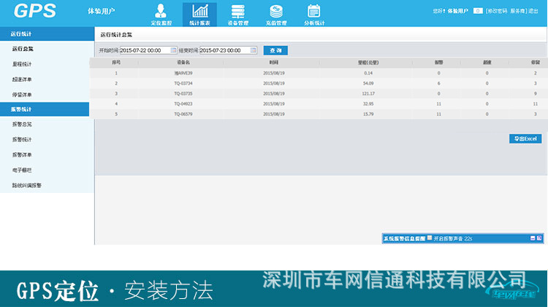
Task: Click calendar icon for 结束时间 end time
Action: click(254, 50)
